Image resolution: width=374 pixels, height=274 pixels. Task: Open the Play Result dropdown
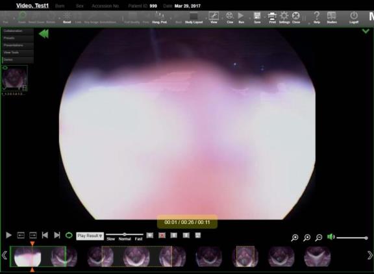tap(90, 236)
